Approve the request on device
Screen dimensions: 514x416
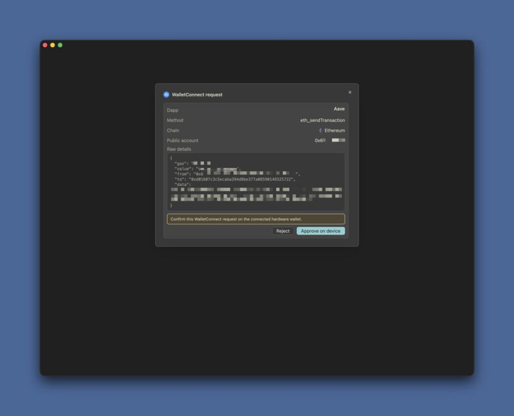click(x=321, y=231)
